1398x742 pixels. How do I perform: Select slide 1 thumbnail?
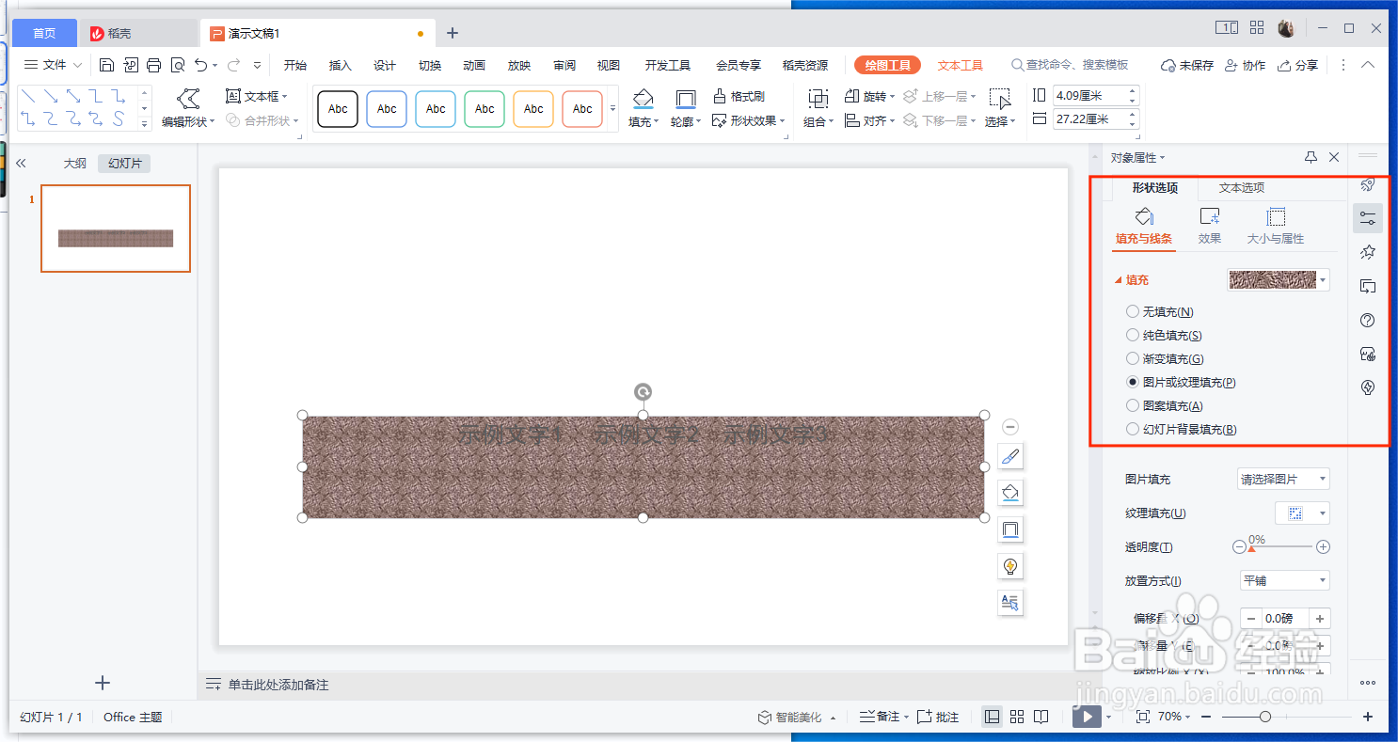[116, 229]
